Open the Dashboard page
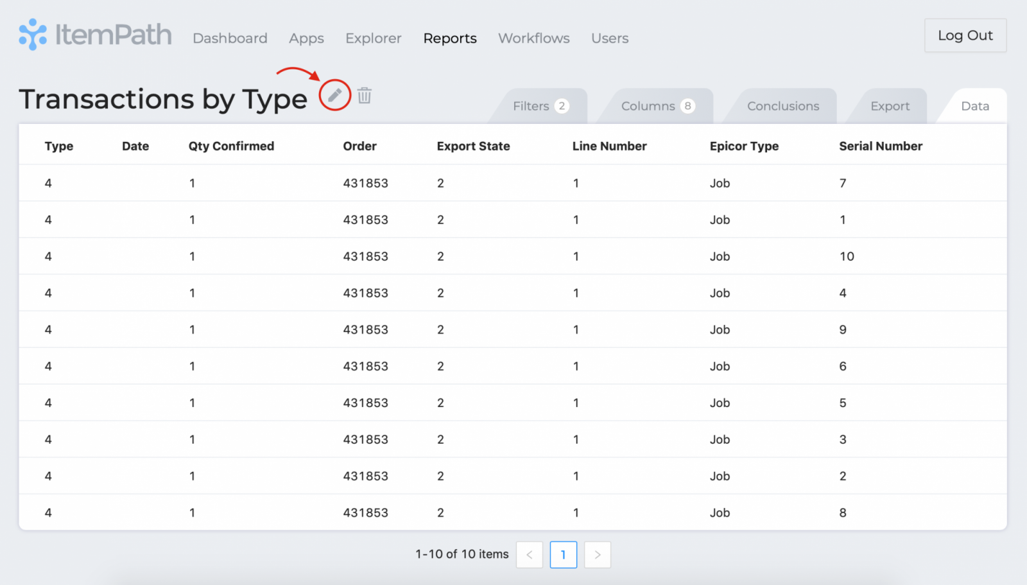This screenshot has width=1027, height=585. 230,38
